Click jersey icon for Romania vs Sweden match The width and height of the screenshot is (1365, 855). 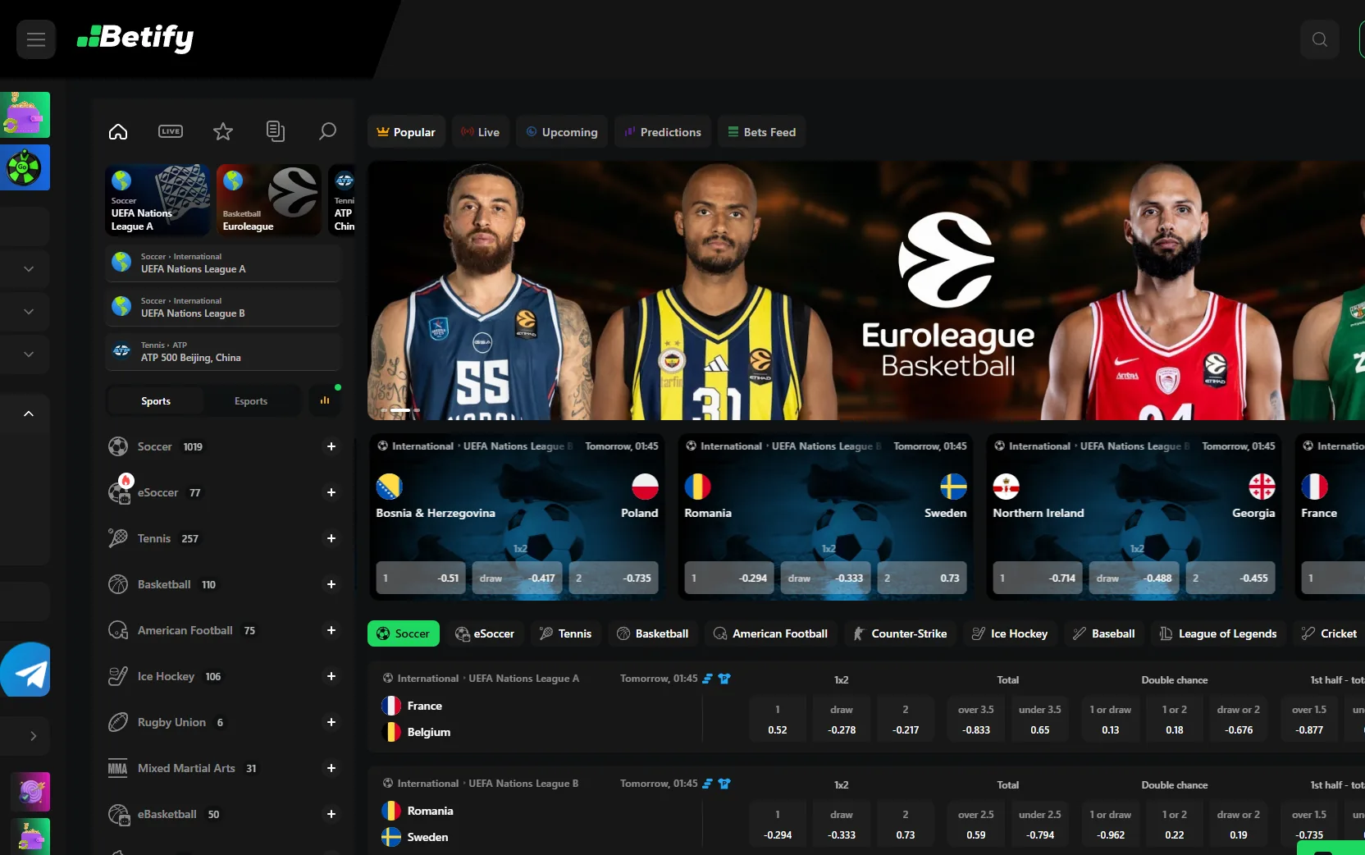724,784
